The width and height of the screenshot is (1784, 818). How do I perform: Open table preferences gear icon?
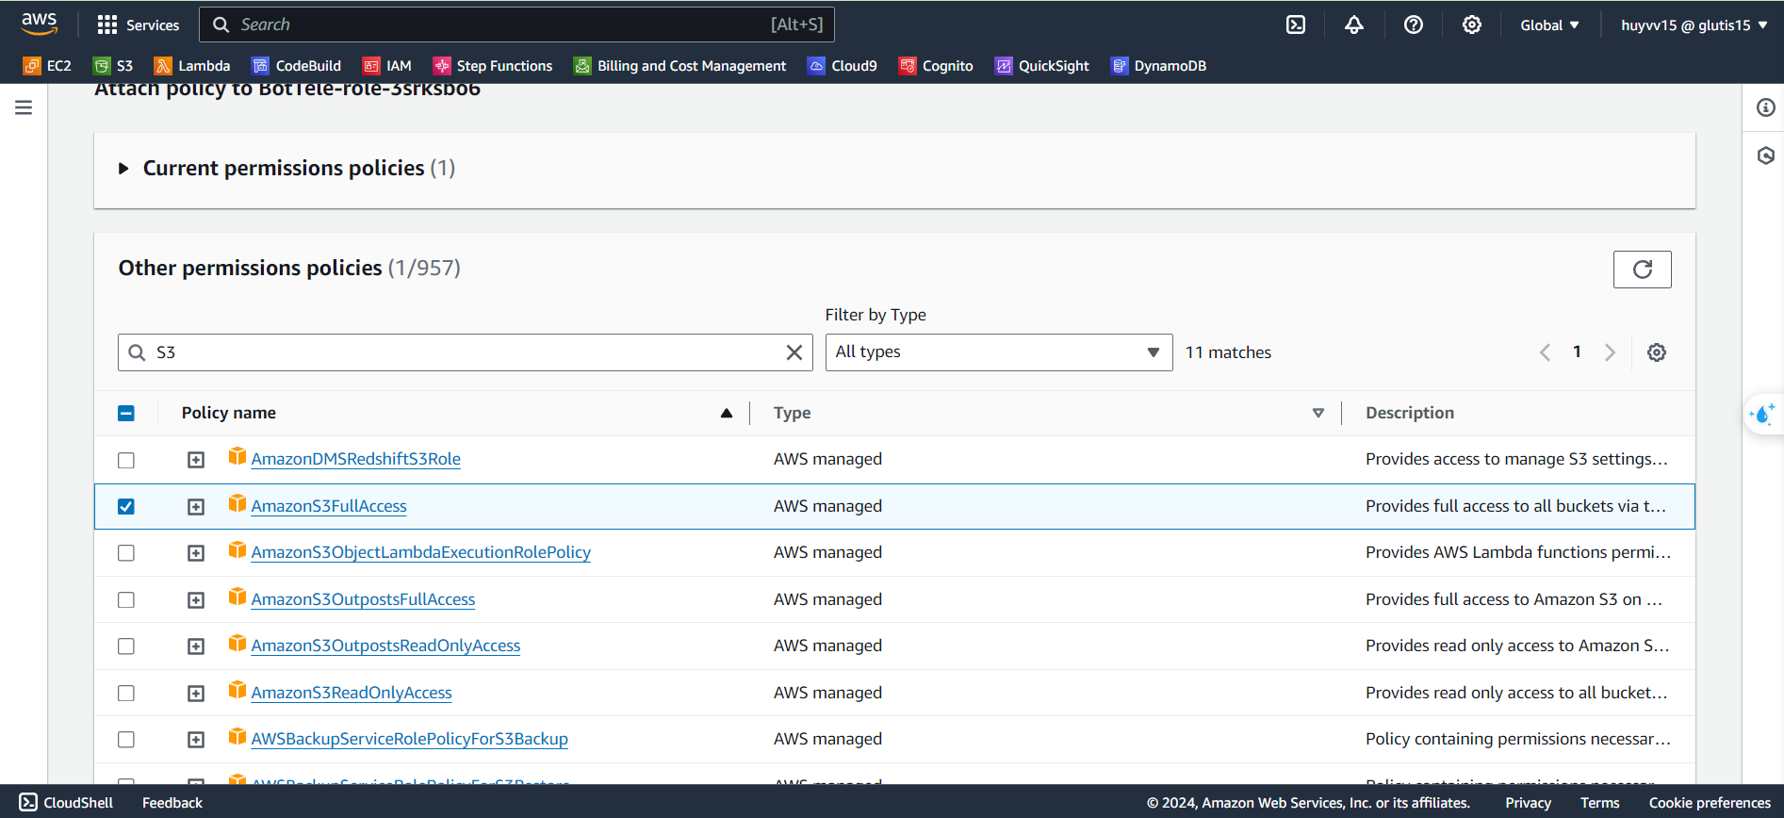point(1656,352)
